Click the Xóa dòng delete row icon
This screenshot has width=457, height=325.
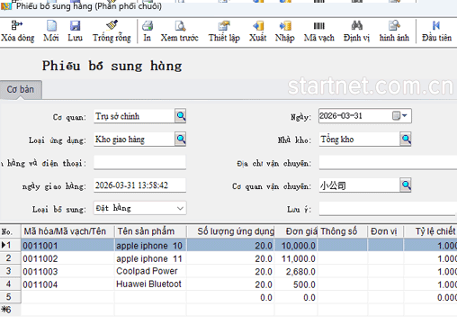tap(17, 26)
